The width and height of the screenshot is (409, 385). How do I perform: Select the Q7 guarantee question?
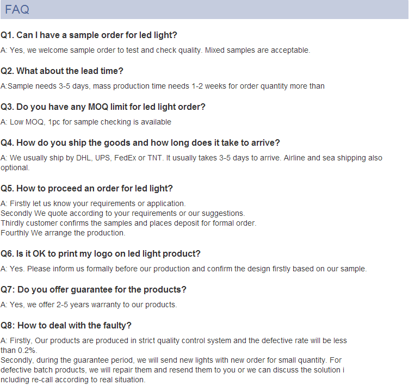tap(94, 289)
